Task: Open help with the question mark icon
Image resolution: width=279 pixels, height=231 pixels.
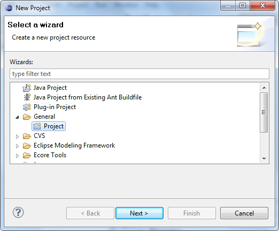Action: [x=18, y=212]
